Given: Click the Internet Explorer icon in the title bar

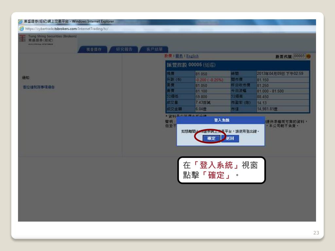Looking at the screenshot, I should (x=21, y=21).
